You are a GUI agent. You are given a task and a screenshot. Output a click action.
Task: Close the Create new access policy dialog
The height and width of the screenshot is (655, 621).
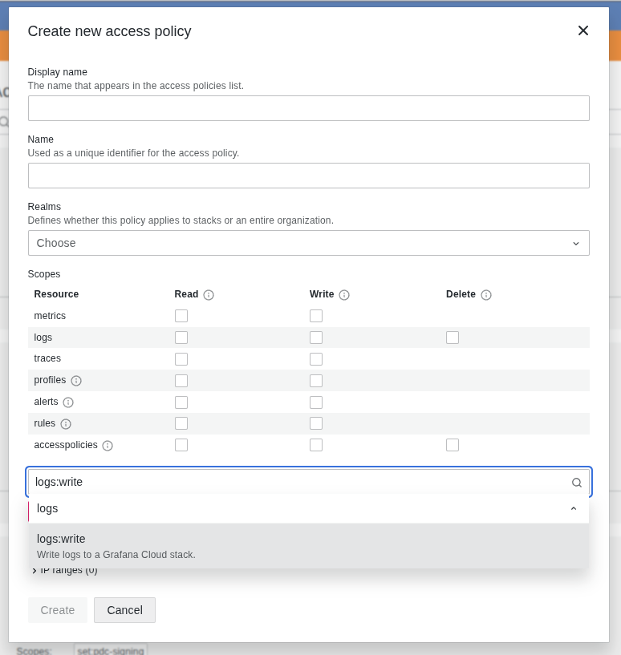(582, 30)
